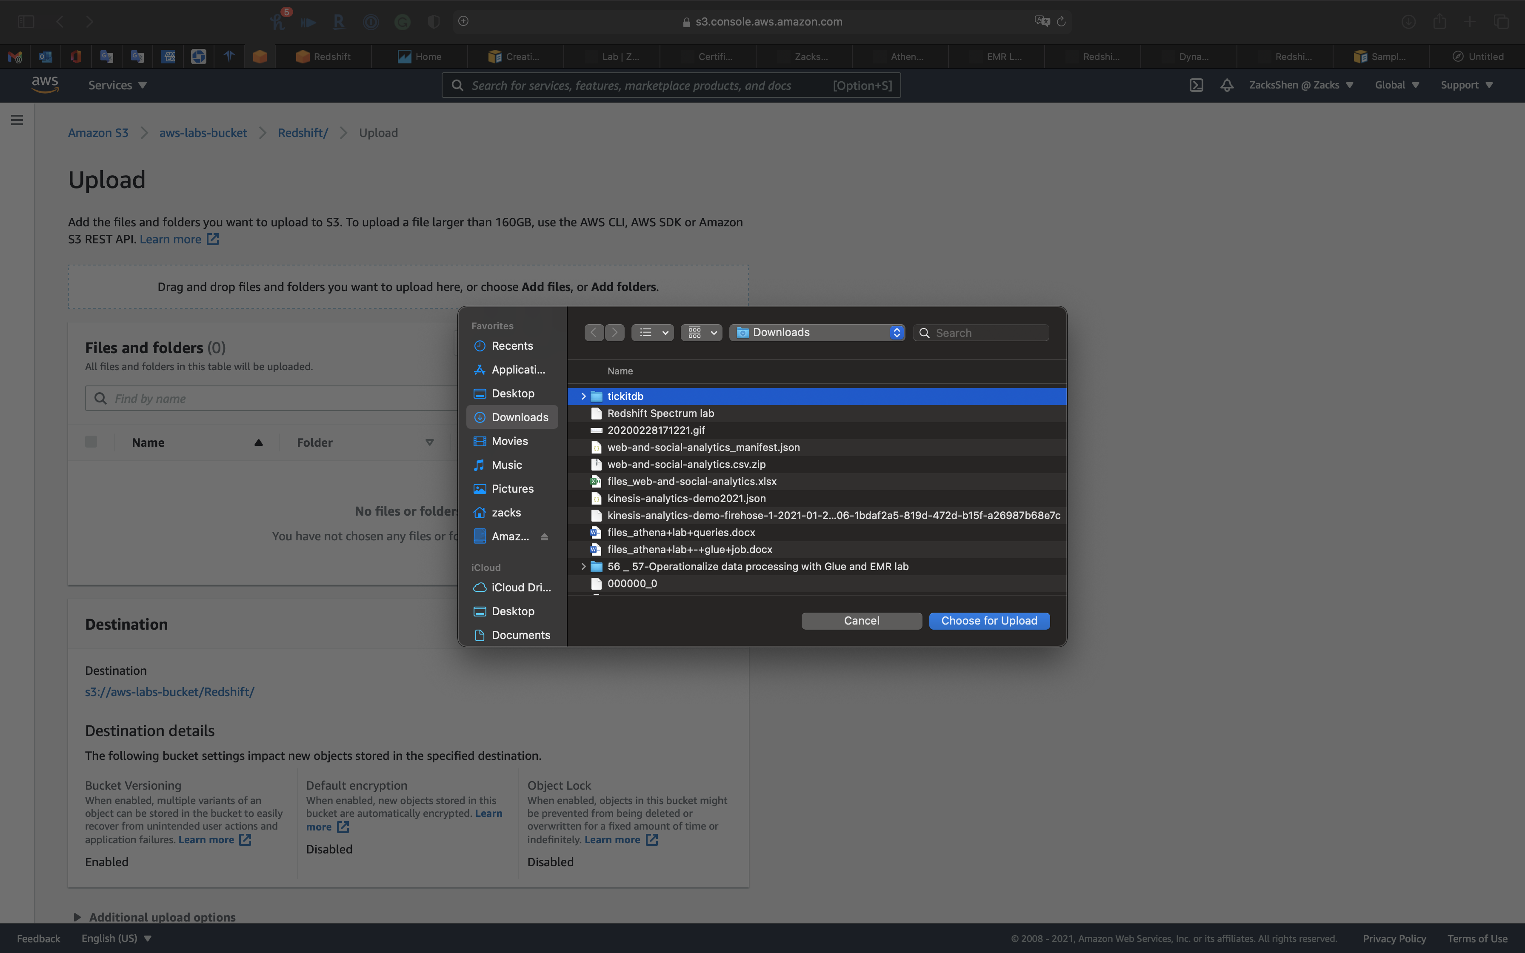Reload the page in address bar
1525x953 pixels.
[x=1061, y=21]
